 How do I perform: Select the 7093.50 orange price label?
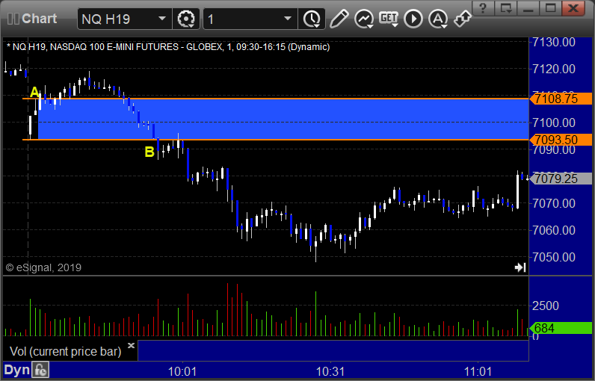click(561, 140)
